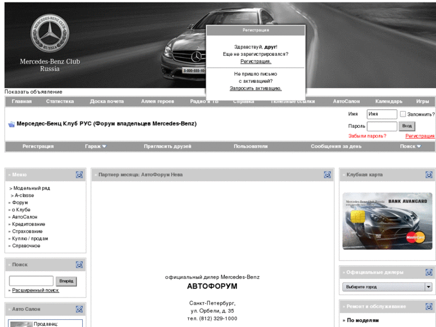The width and height of the screenshot is (436, 327).
Task: Open Модельный ряд in the menu
Action: 31,188
